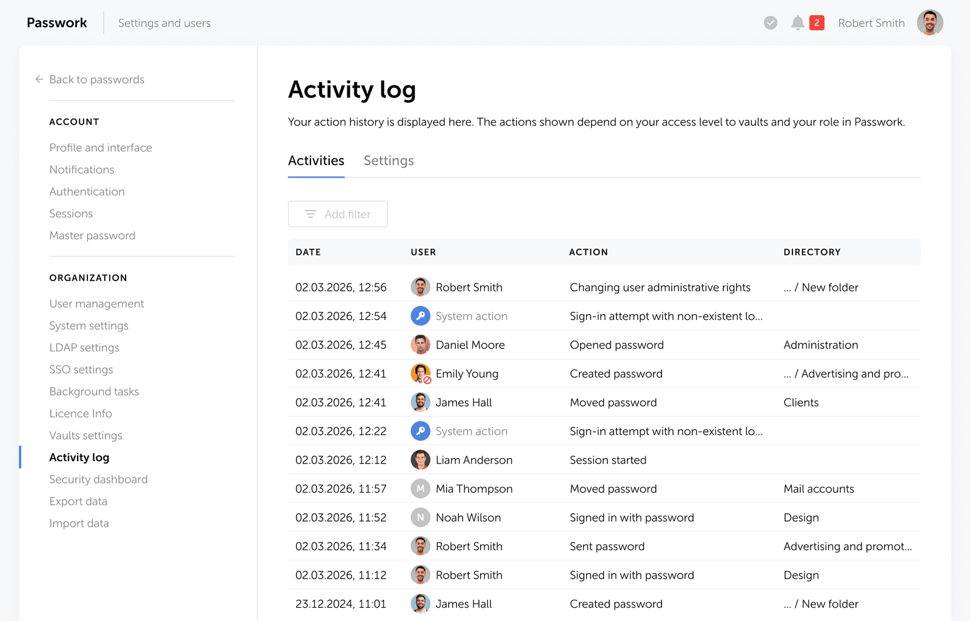Click 'Advertising and promot...' directory
Screen dimensions: 970x621
848,546
